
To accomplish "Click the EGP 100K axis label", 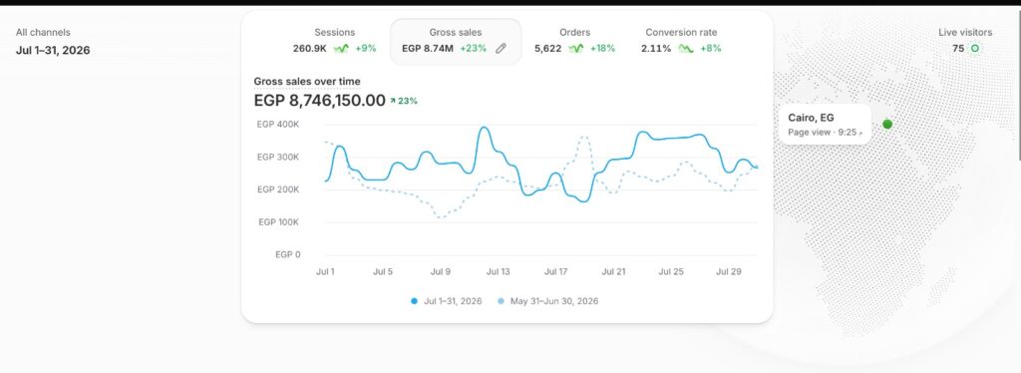I will pos(279,222).
